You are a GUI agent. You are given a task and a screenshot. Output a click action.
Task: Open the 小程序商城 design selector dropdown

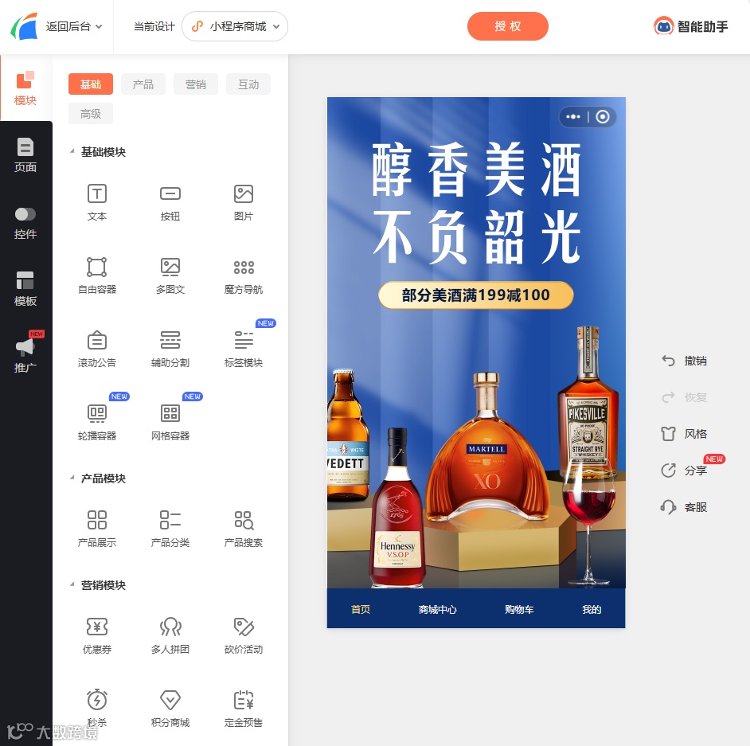pos(235,26)
